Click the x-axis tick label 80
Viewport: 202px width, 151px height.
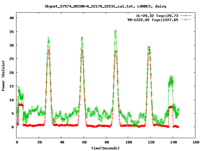(106, 142)
